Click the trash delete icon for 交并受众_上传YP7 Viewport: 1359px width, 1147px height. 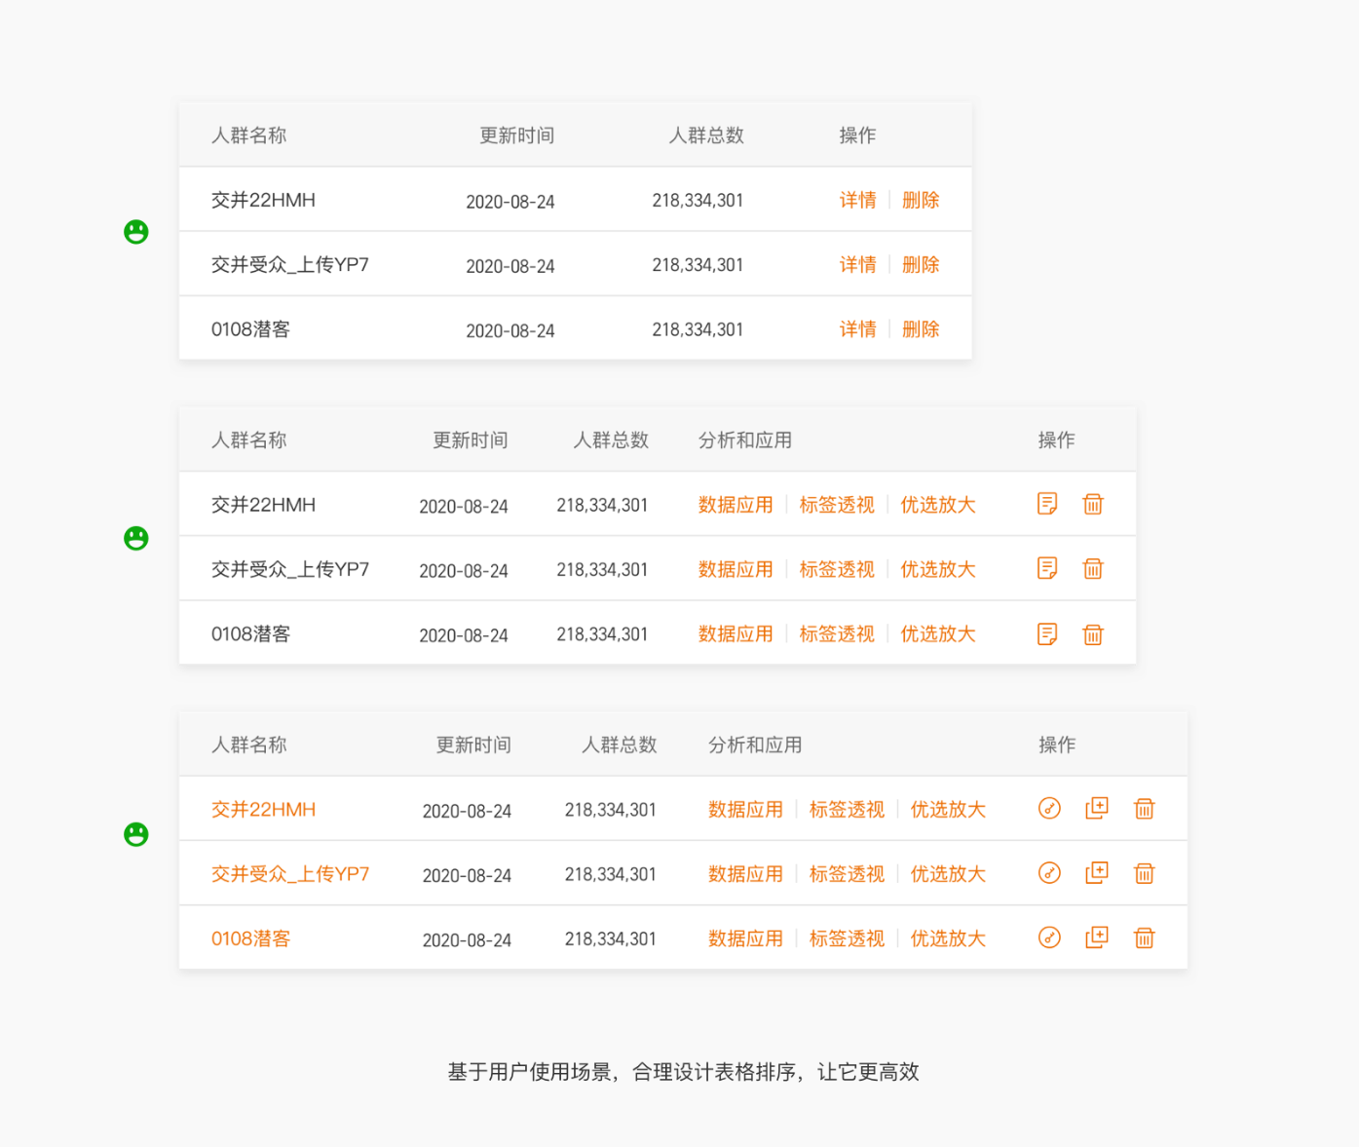coord(1093,568)
